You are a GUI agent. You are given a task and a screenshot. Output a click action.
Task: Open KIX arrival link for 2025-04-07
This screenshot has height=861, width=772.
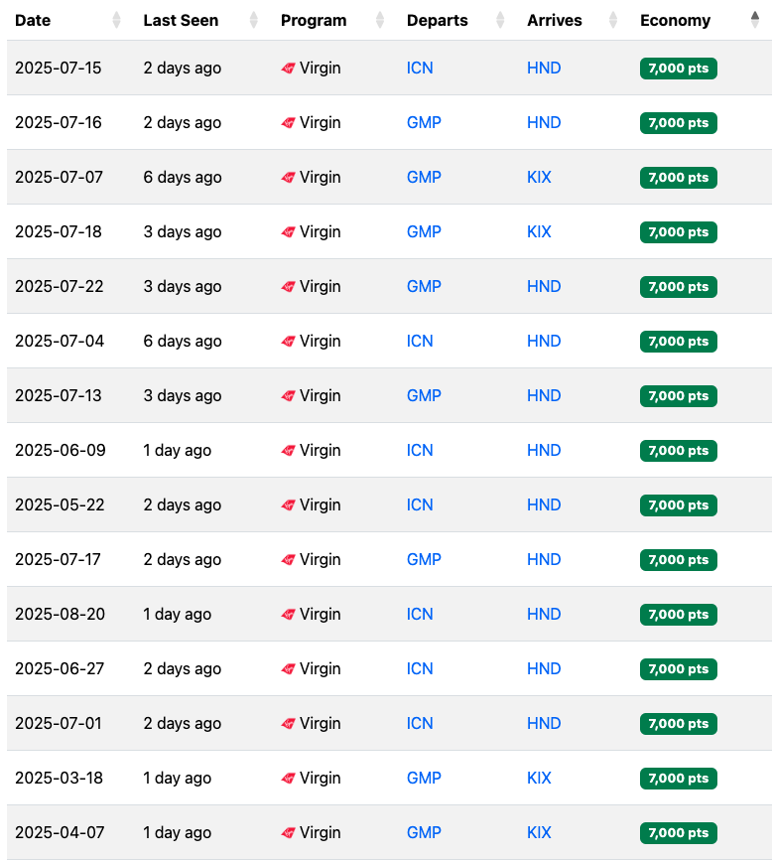[x=539, y=833]
